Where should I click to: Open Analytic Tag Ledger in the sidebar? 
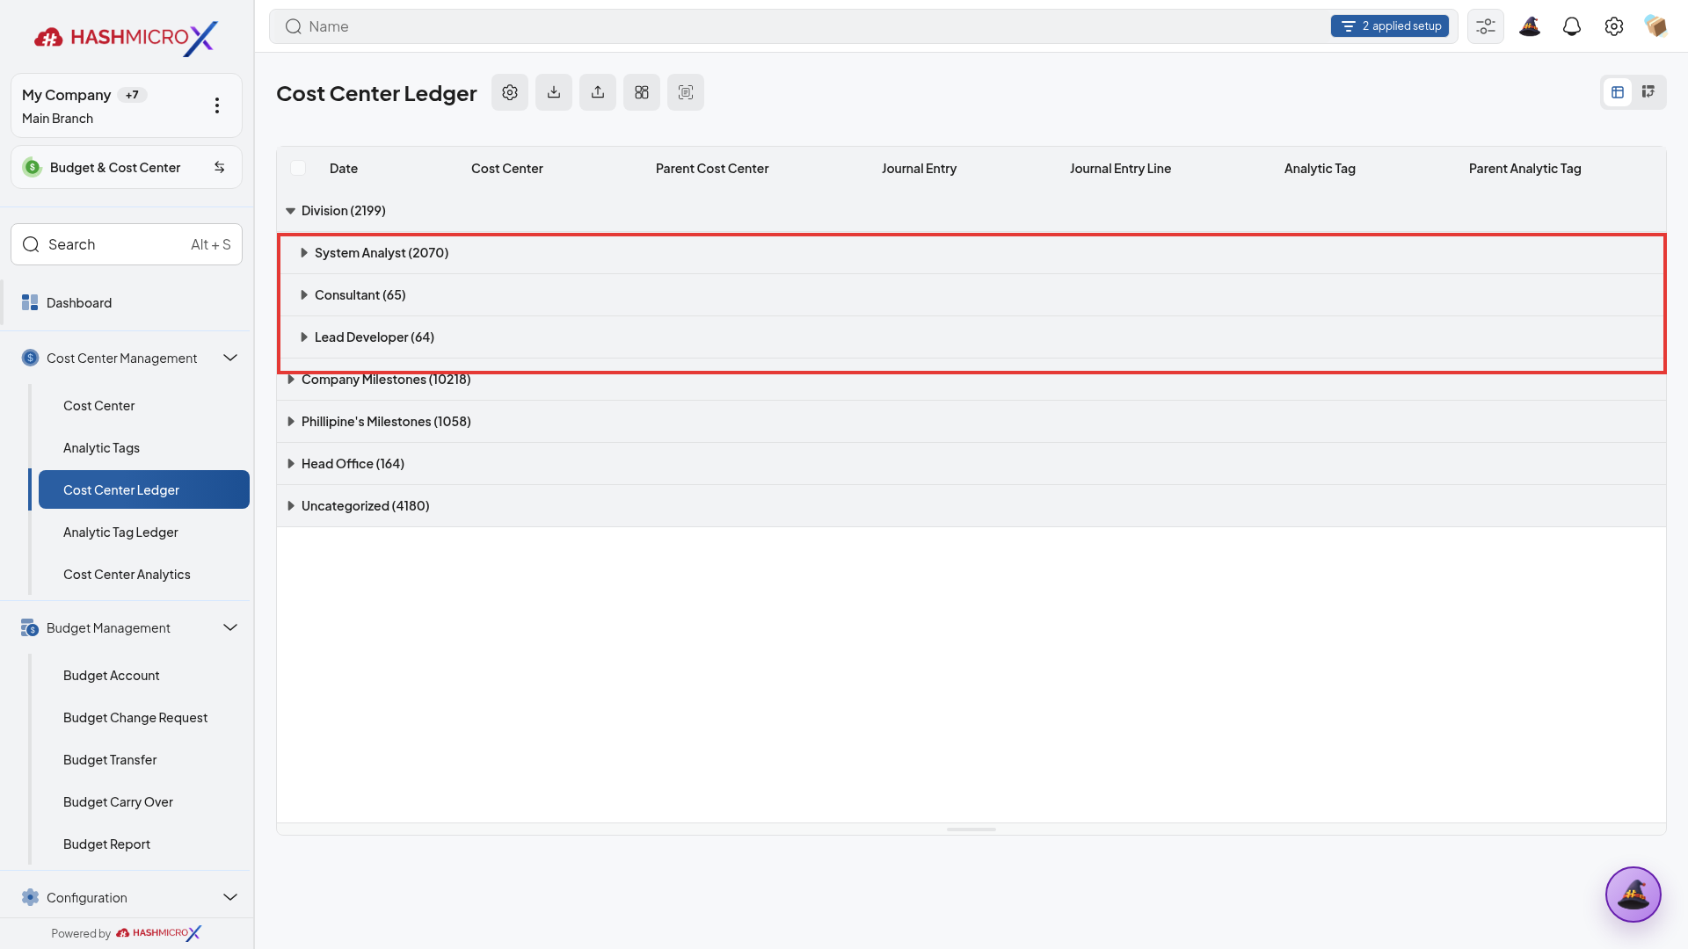click(x=144, y=532)
